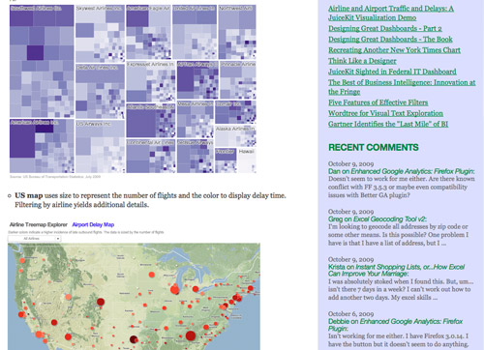Select the Airline Treemap Explorer tab
Viewport: 484px width, 350px height.
[39, 224]
